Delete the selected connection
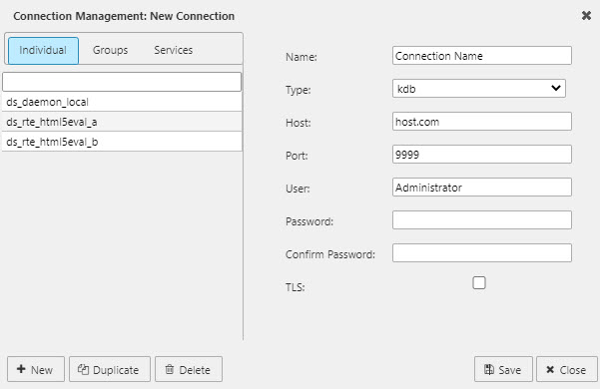 pos(189,369)
